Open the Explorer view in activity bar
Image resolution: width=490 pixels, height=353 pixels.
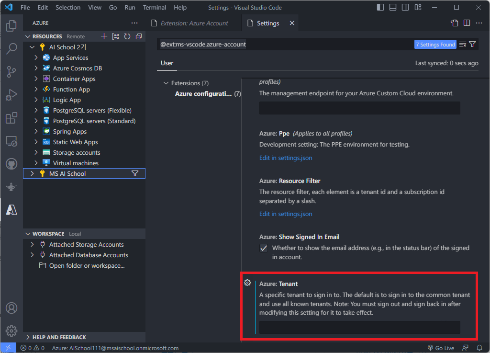point(11,26)
